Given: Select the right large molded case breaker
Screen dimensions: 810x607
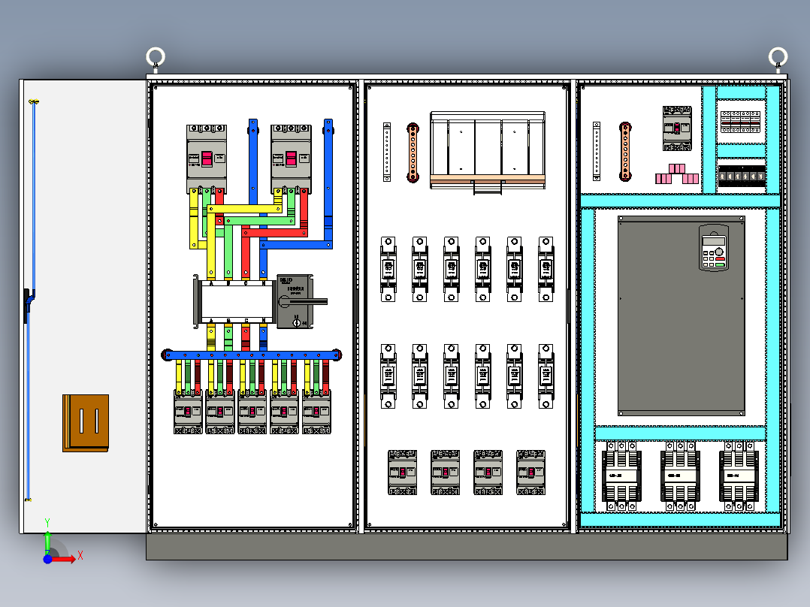Looking at the screenshot, I should (292, 159).
